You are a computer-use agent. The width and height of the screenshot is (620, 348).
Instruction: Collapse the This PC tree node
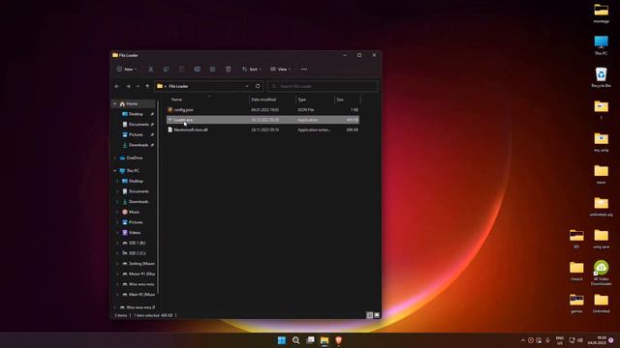click(x=114, y=171)
